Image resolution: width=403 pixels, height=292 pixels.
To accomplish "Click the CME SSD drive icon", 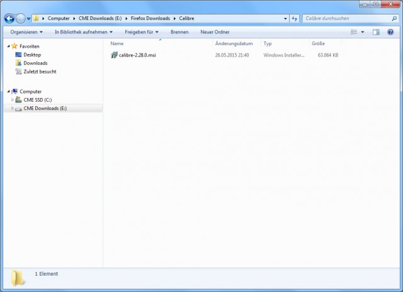I will 18,99.
